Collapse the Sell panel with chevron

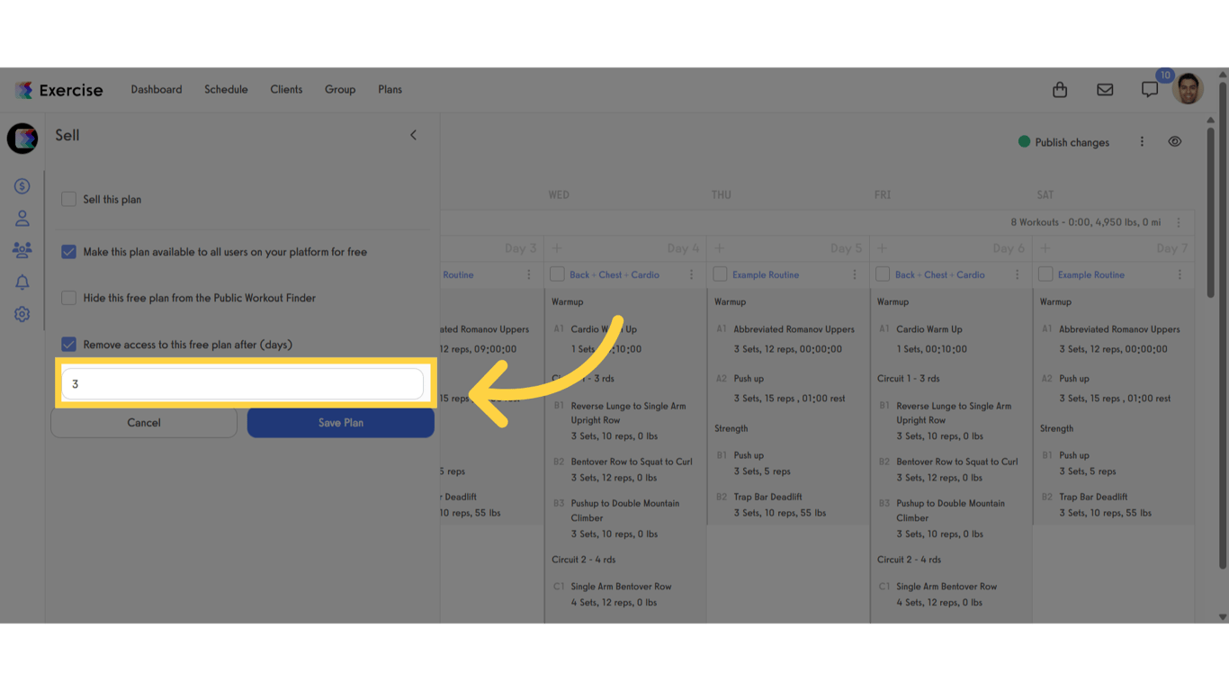[414, 135]
